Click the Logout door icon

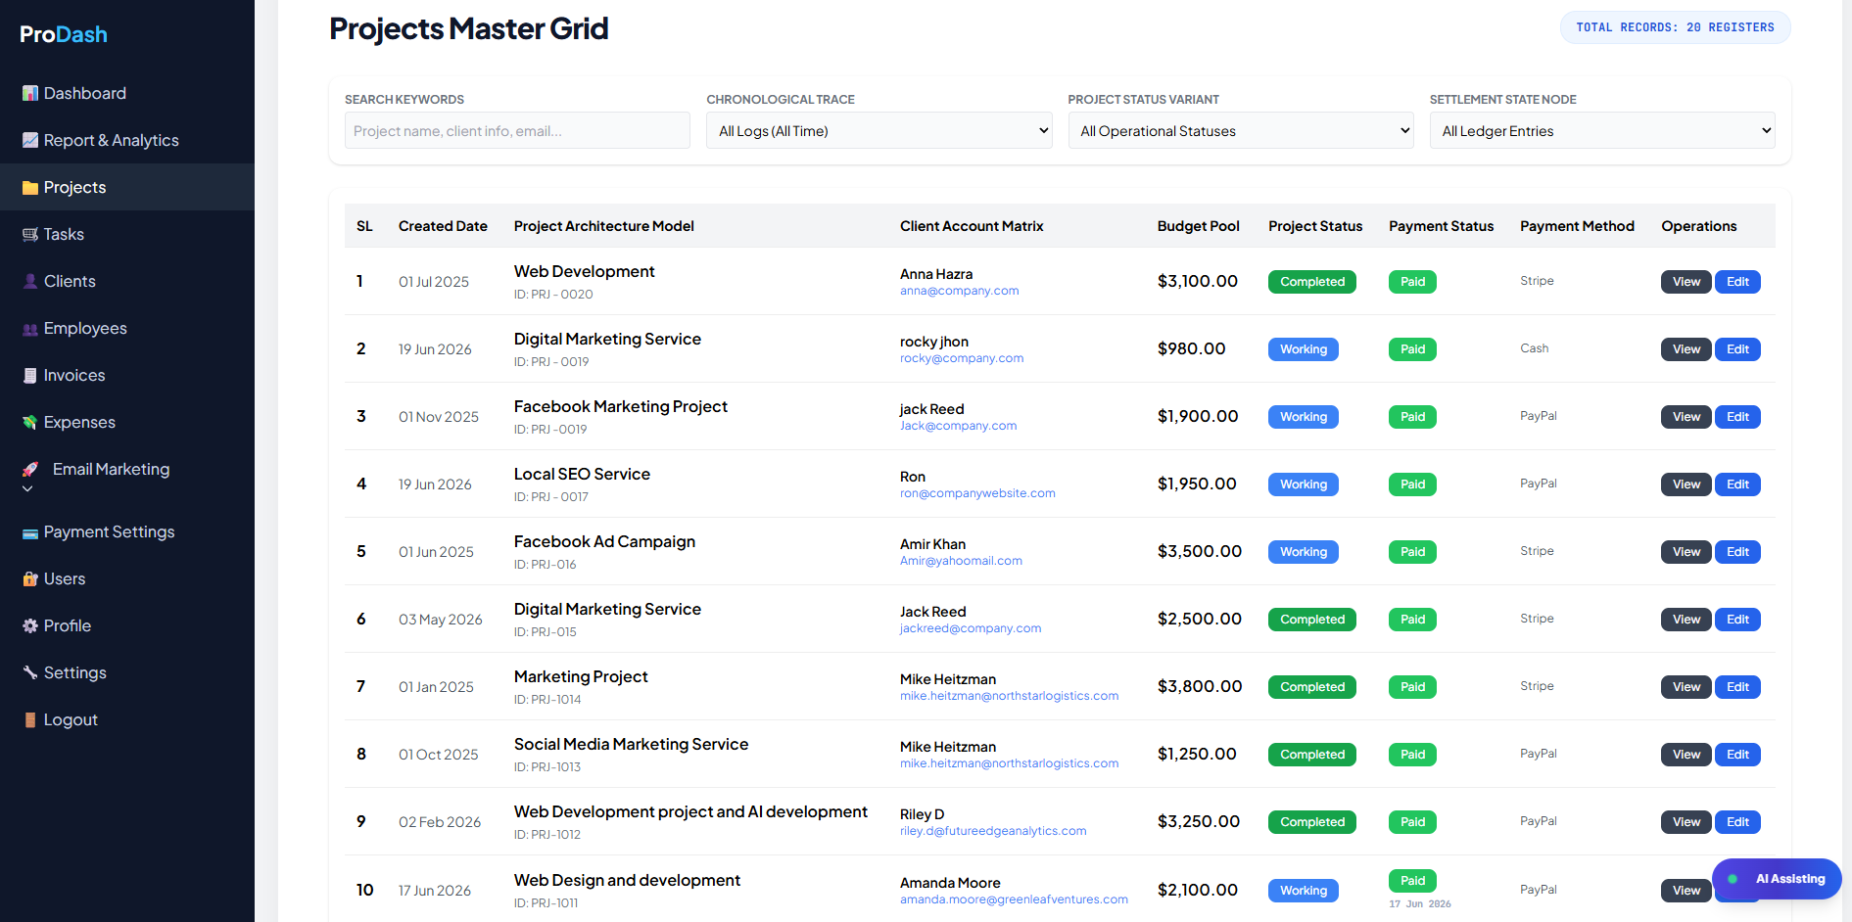[30, 719]
